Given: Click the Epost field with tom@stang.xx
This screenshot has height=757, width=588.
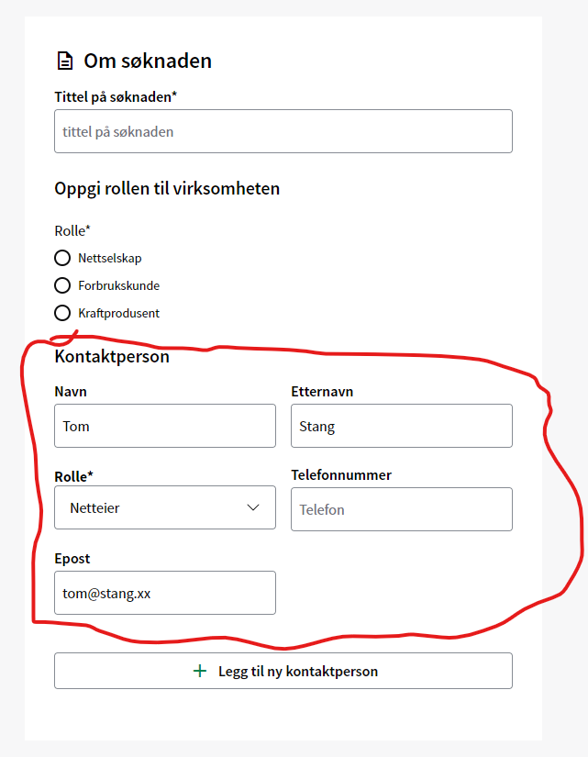Looking at the screenshot, I should coord(165,593).
